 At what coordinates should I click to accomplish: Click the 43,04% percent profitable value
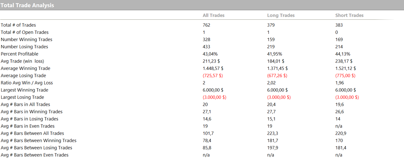(210, 54)
